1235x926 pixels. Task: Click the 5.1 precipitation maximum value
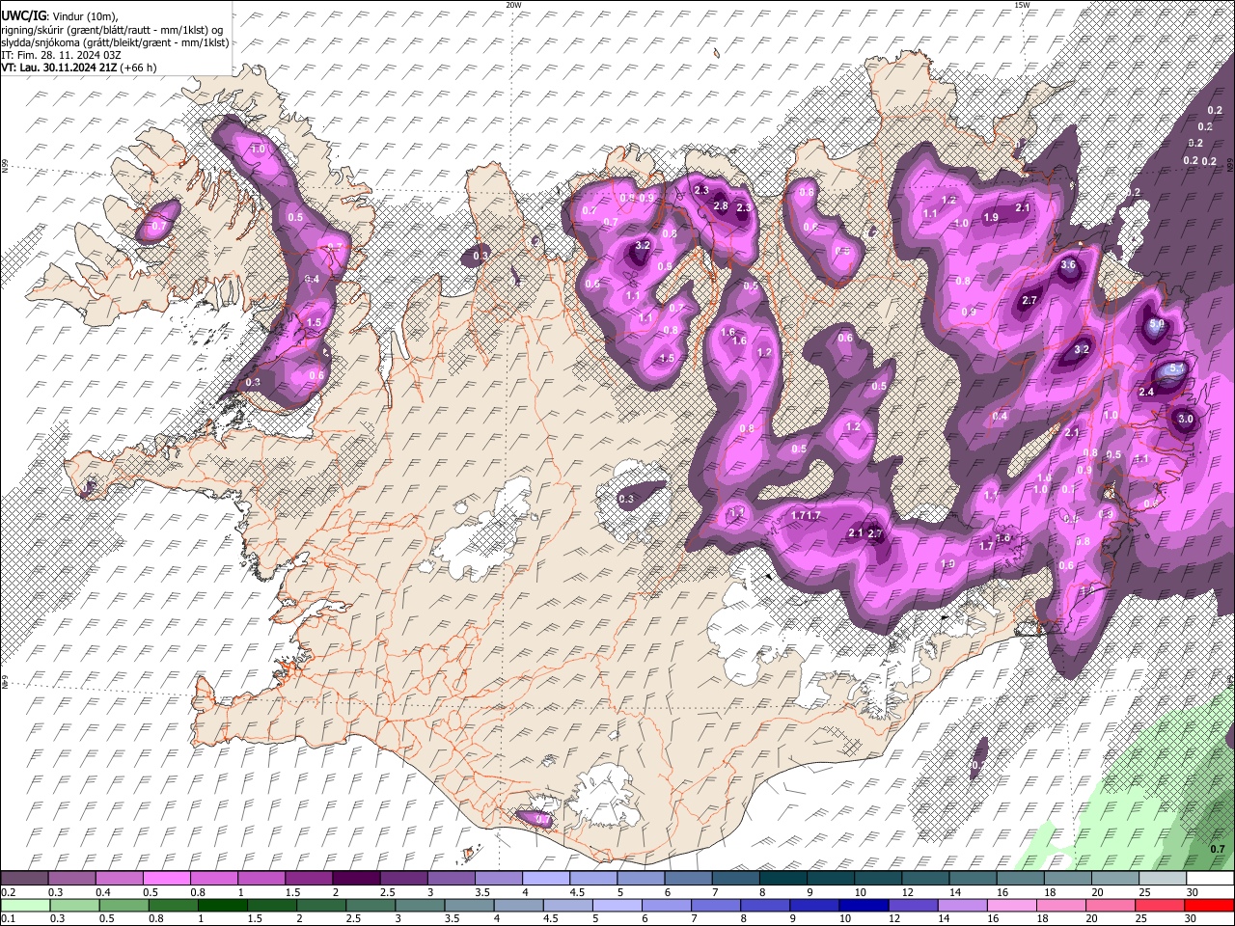pyautogui.click(x=1177, y=369)
